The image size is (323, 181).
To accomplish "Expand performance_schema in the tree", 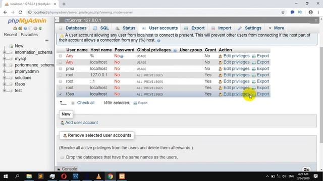I will 5,65.
